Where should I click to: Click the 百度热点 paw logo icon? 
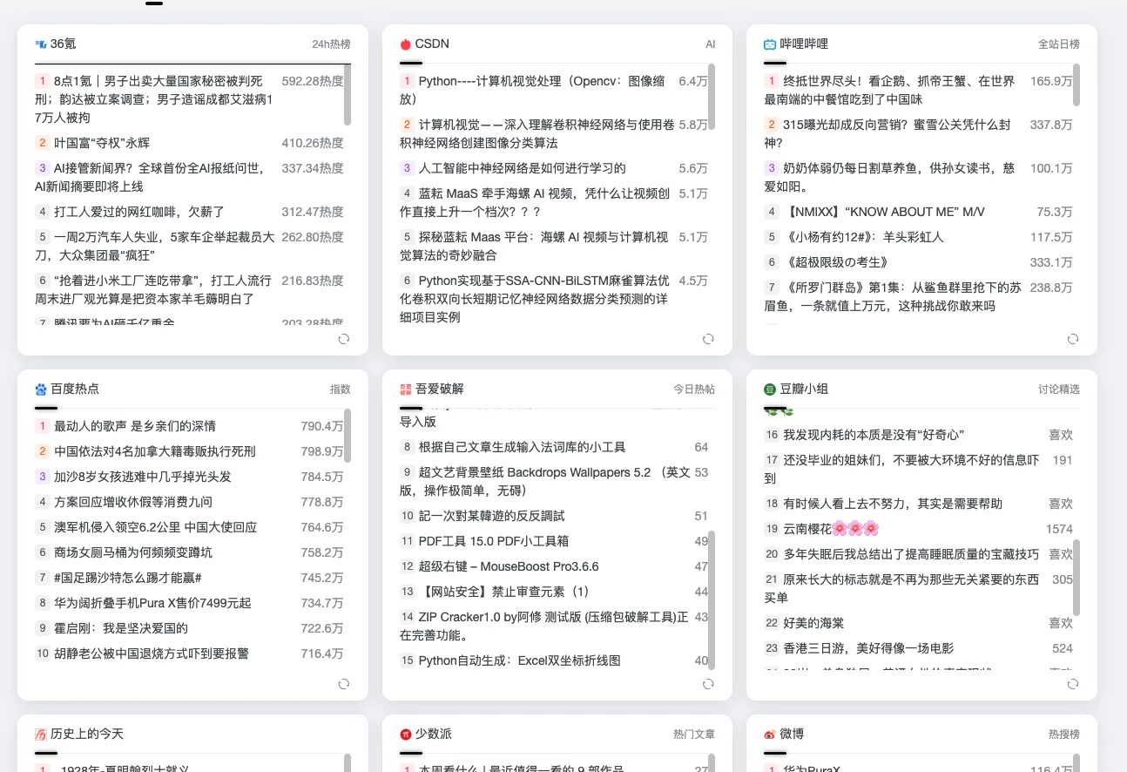[40, 389]
